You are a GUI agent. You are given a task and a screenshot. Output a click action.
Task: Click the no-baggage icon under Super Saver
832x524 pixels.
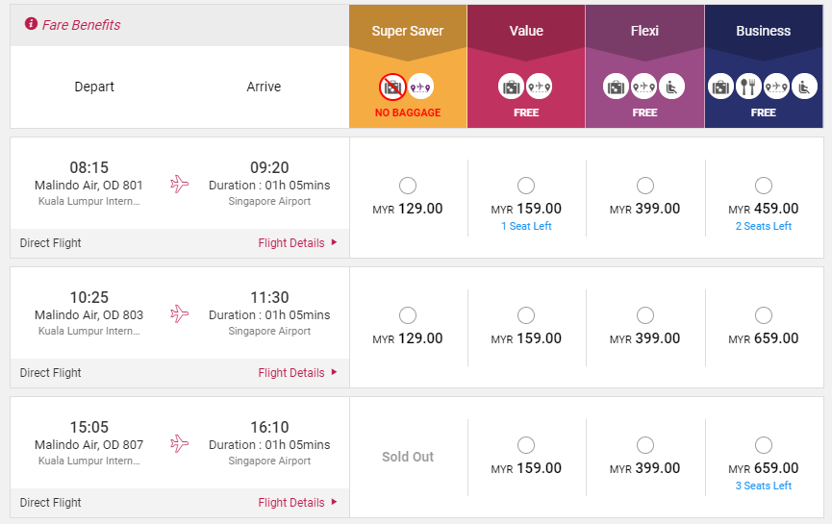392,87
